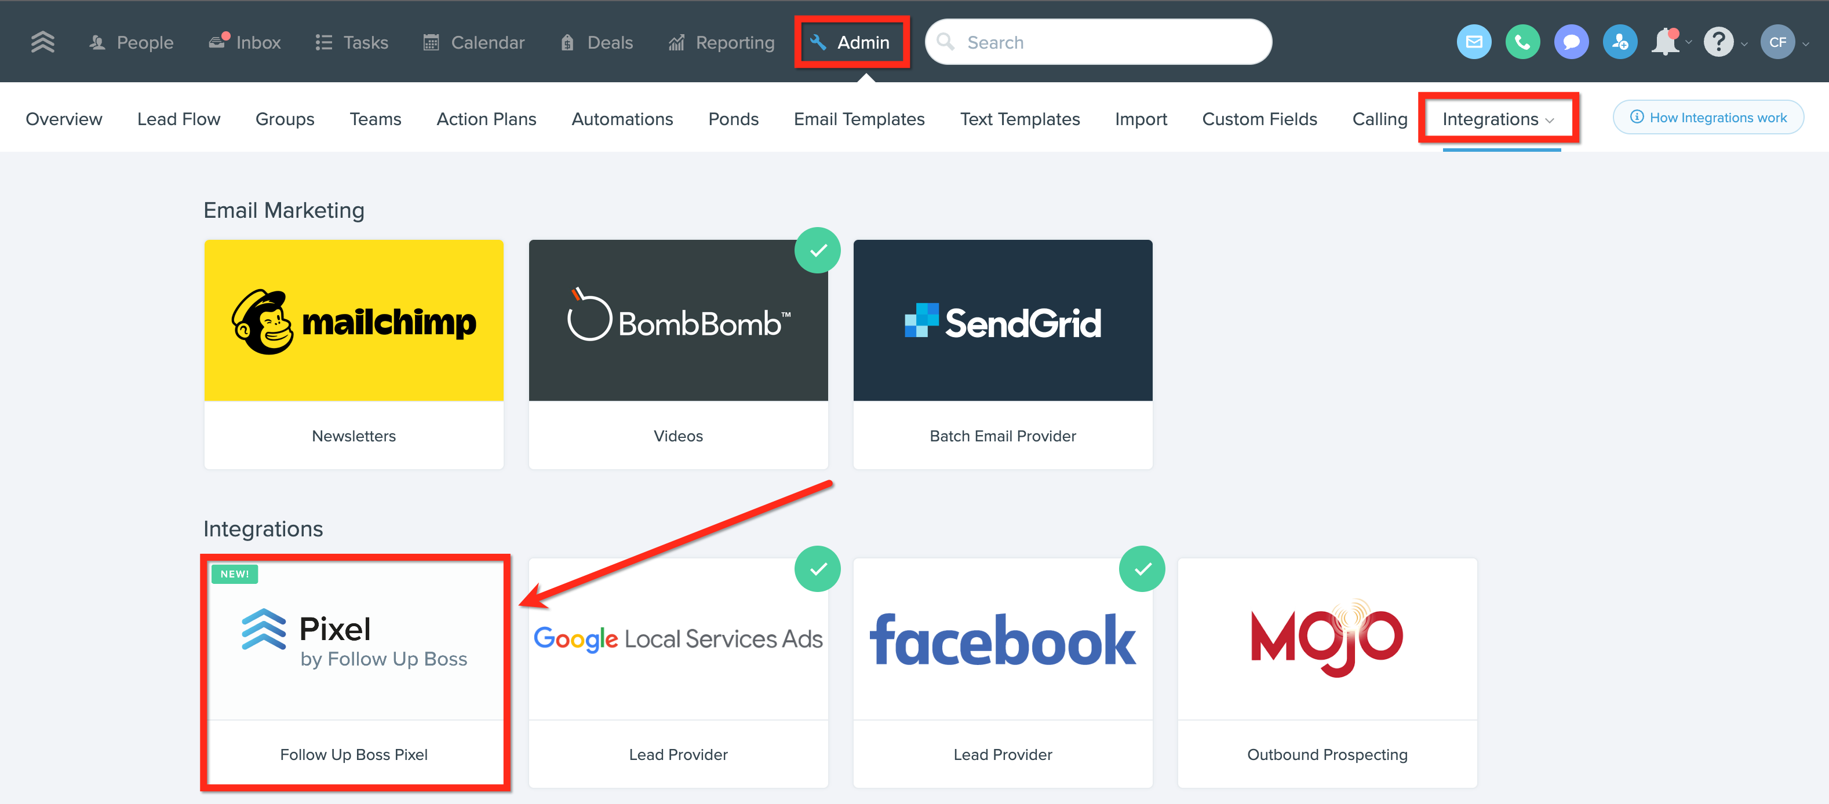
Task: Open the Integrations tab dropdown
Action: 1498,119
